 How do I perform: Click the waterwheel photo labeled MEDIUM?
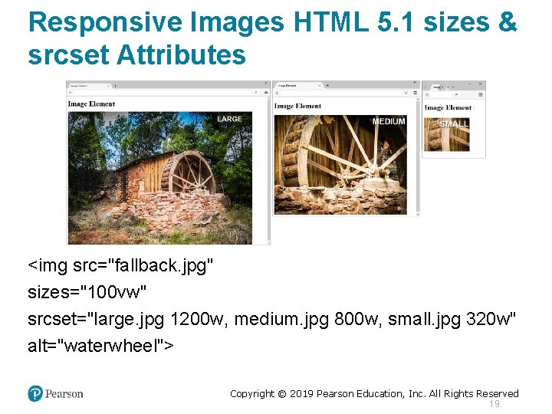(x=340, y=165)
